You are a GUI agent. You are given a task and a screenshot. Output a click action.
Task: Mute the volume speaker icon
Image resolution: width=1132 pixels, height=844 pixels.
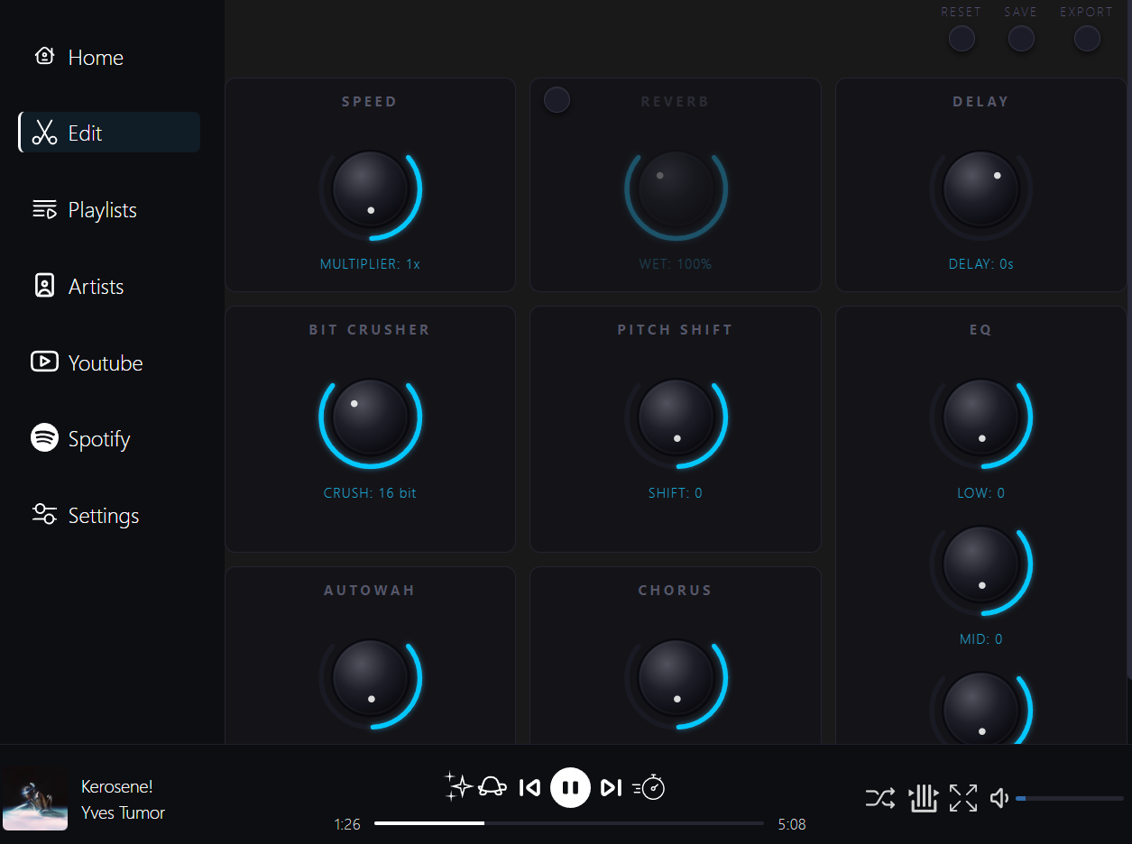point(998,798)
